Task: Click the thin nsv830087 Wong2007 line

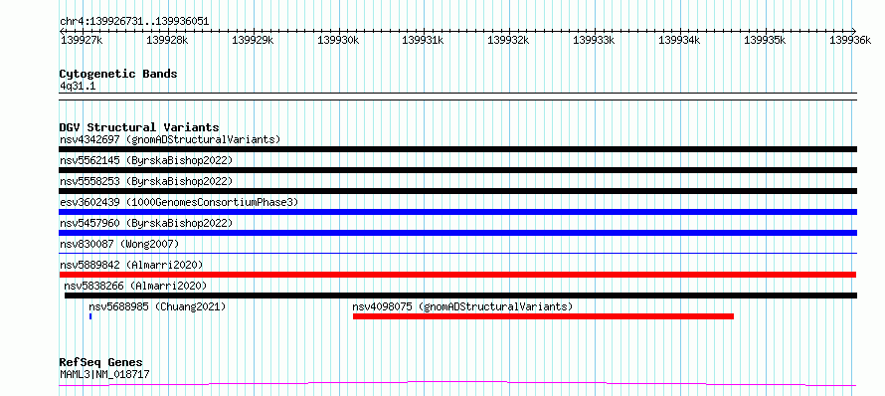Action: click(x=457, y=253)
